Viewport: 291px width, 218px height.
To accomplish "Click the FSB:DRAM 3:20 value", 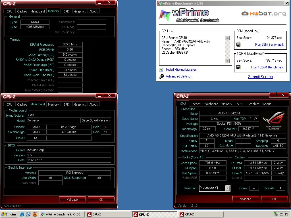I will 70,49.
